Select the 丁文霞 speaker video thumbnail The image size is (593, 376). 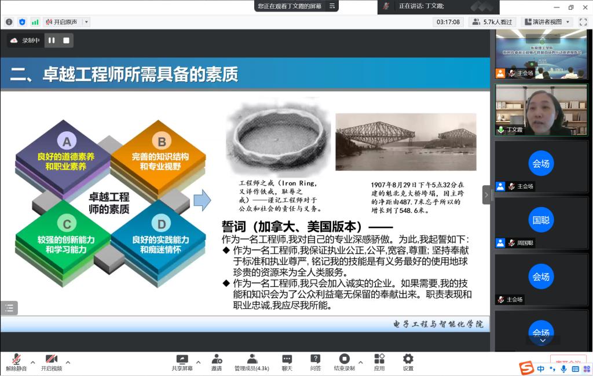coord(541,110)
